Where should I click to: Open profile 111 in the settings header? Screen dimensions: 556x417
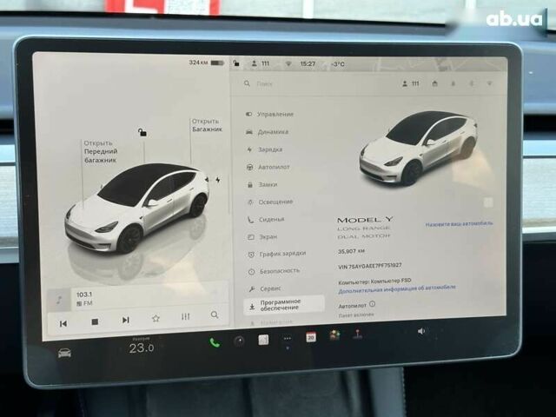411,83
